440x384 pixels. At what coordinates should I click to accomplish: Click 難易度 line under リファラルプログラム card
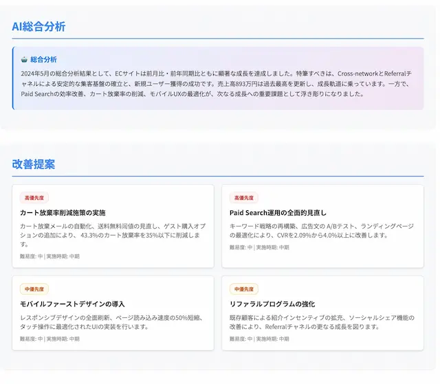(x=259, y=339)
